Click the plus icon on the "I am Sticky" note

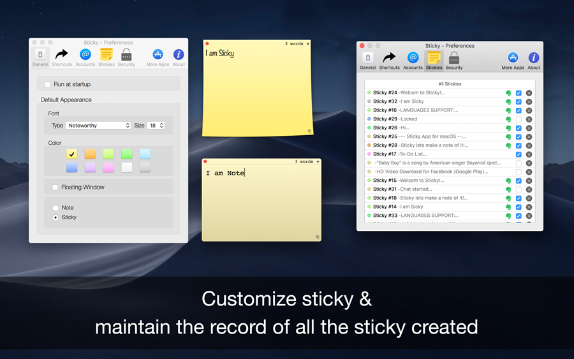[308, 44]
